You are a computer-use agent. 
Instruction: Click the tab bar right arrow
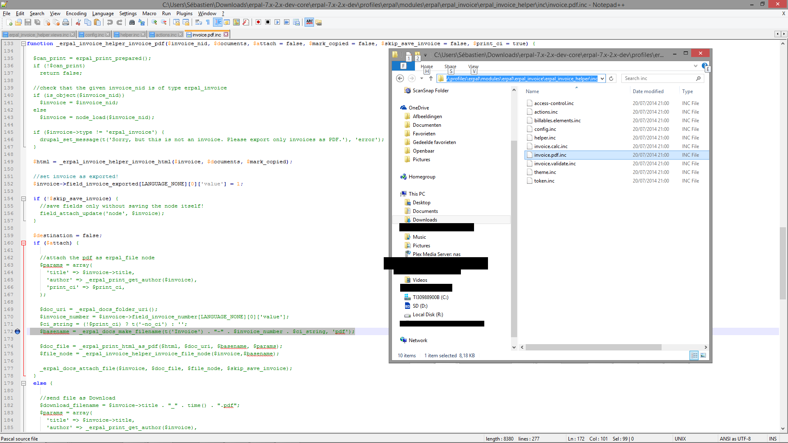784,34
